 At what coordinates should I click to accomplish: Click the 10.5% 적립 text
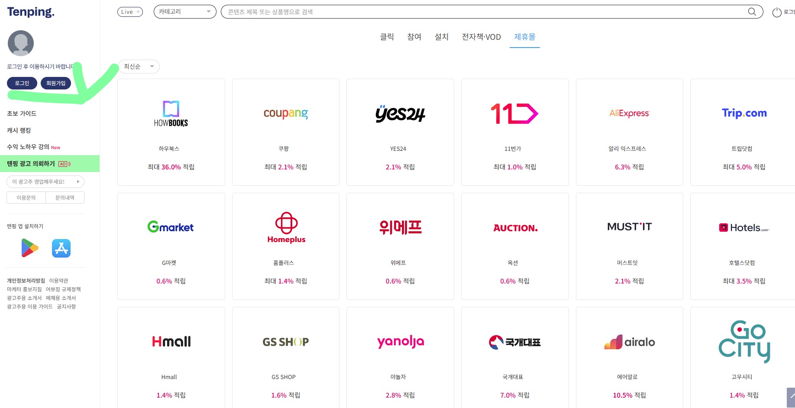point(629,395)
